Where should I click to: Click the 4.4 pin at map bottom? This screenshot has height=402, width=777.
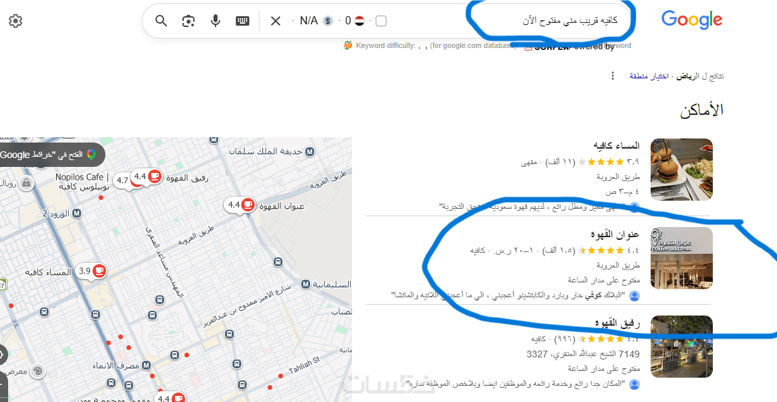pos(171,397)
